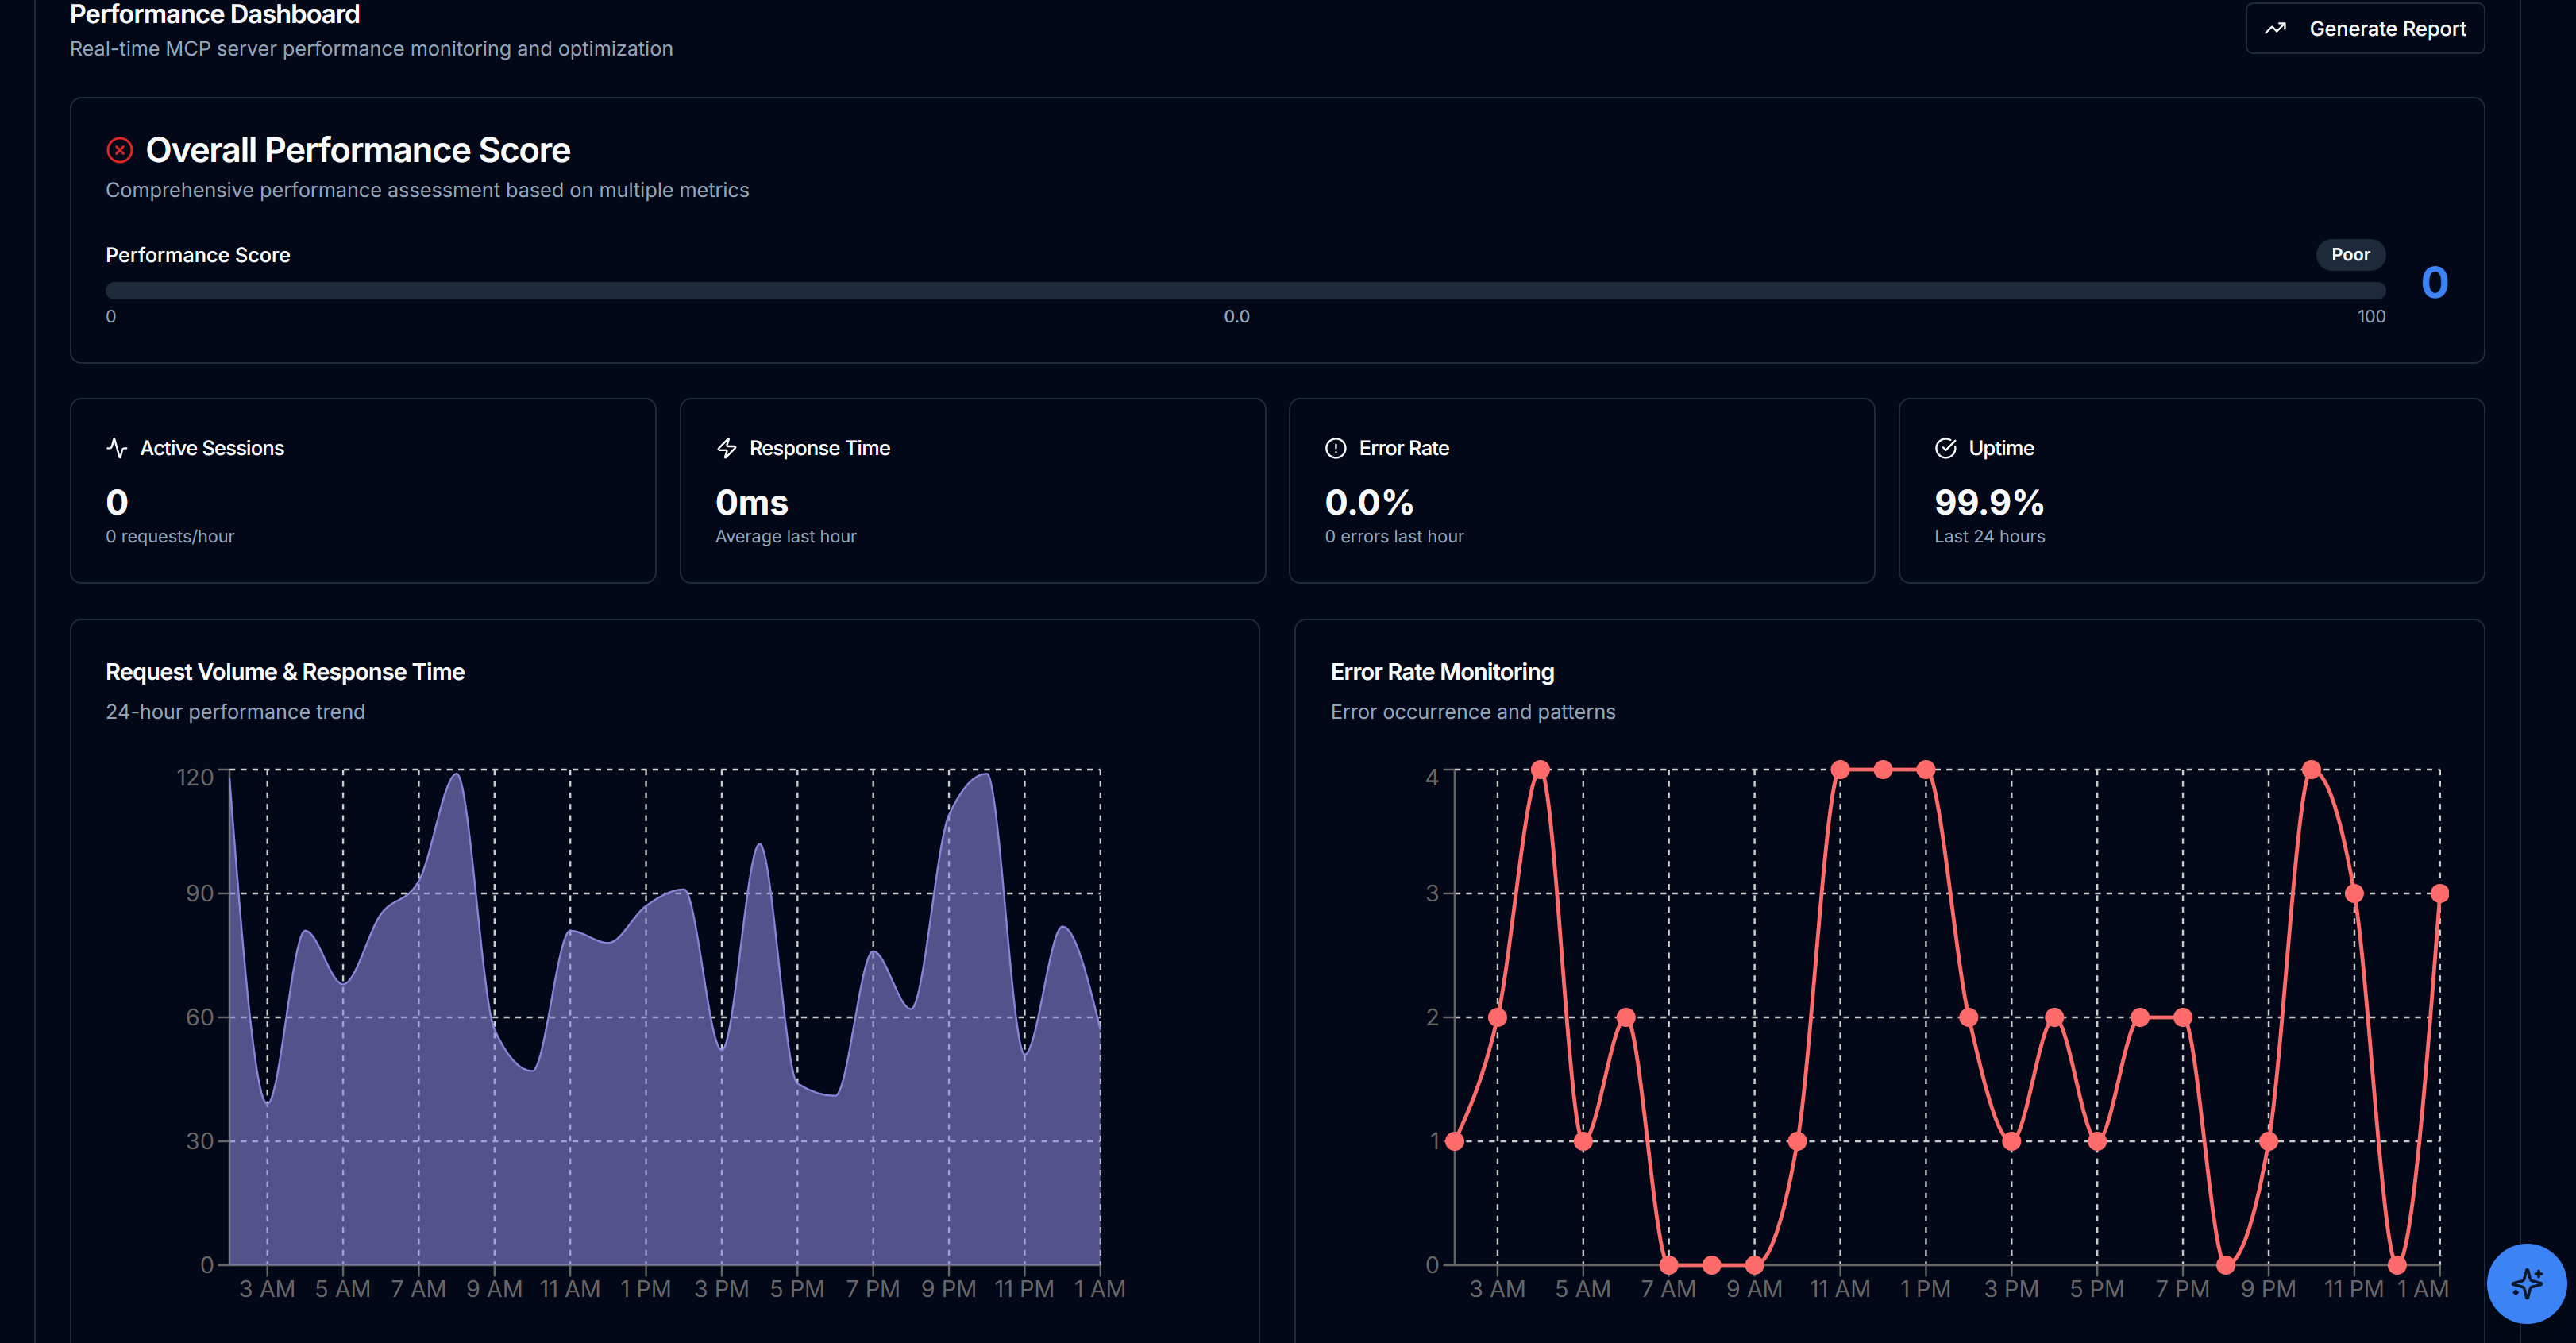Click the lightning bolt icon on Response Time card
The height and width of the screenshot is (1343, 2576).
click(x=727, y=447)
